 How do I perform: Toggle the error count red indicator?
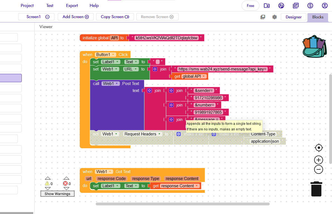click(65, 184)
